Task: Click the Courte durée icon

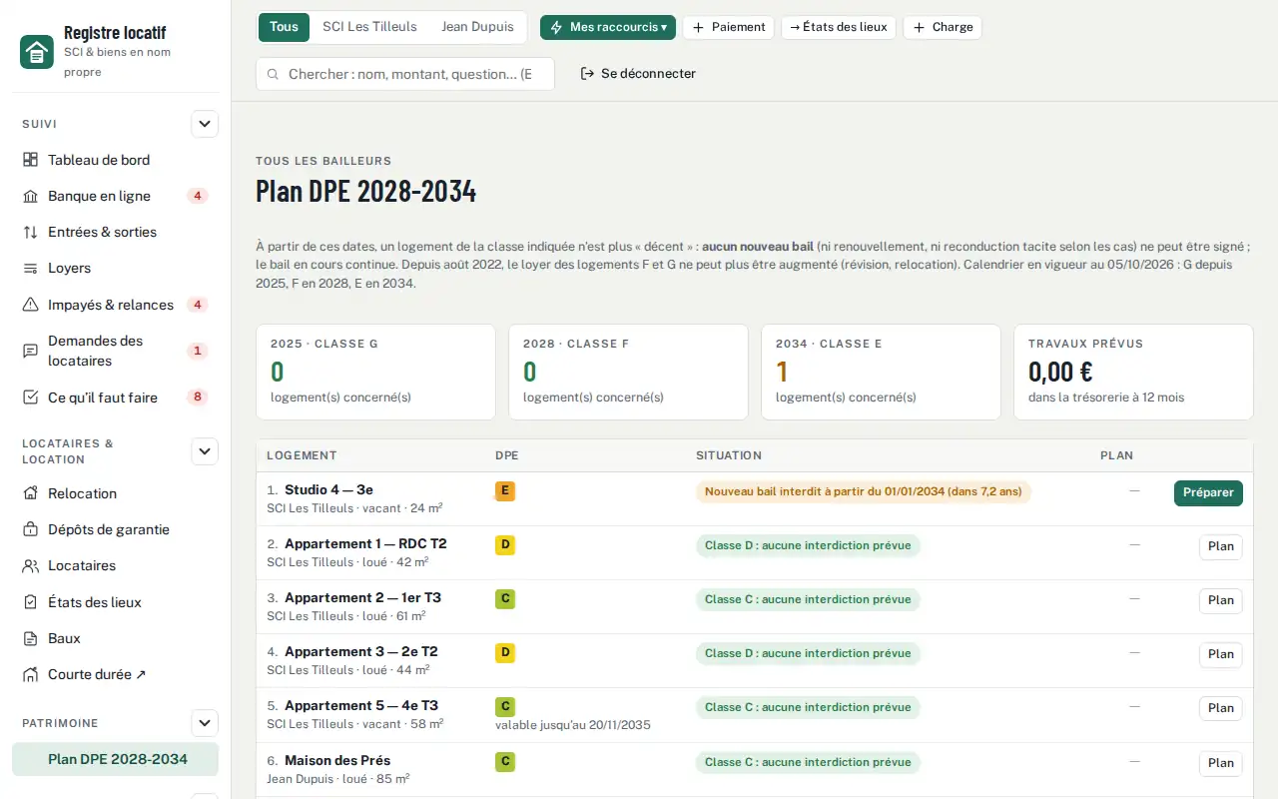Action: (x=30, y=674)
